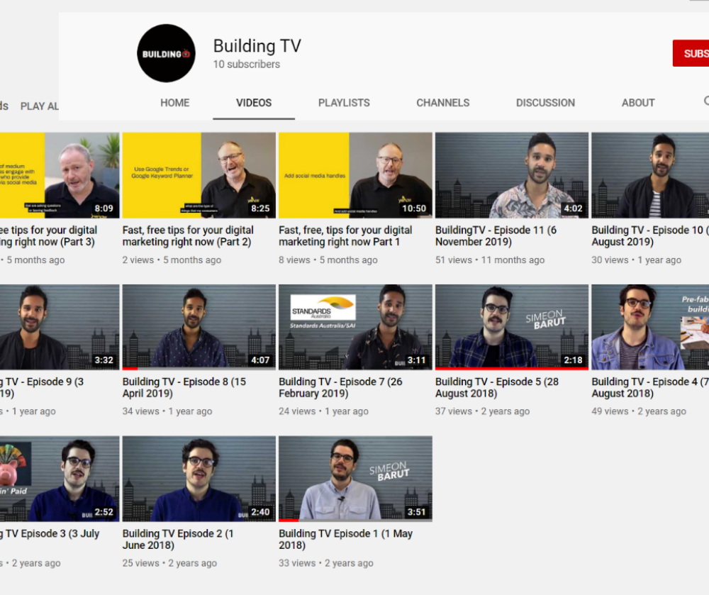709x595 pixels.
Task: Select the VIDEOS tab
Action: click(254, 103)
